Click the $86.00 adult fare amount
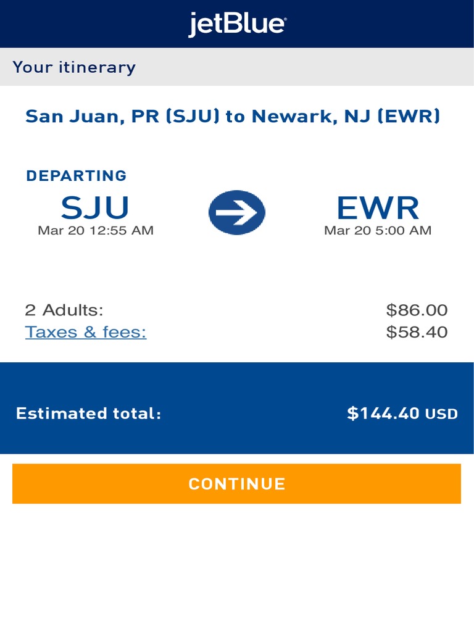The width and height of the screenshot is (474, 632). (417, 310)
